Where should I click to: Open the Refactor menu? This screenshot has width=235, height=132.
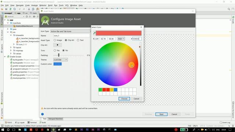click(x=43, y=5)
